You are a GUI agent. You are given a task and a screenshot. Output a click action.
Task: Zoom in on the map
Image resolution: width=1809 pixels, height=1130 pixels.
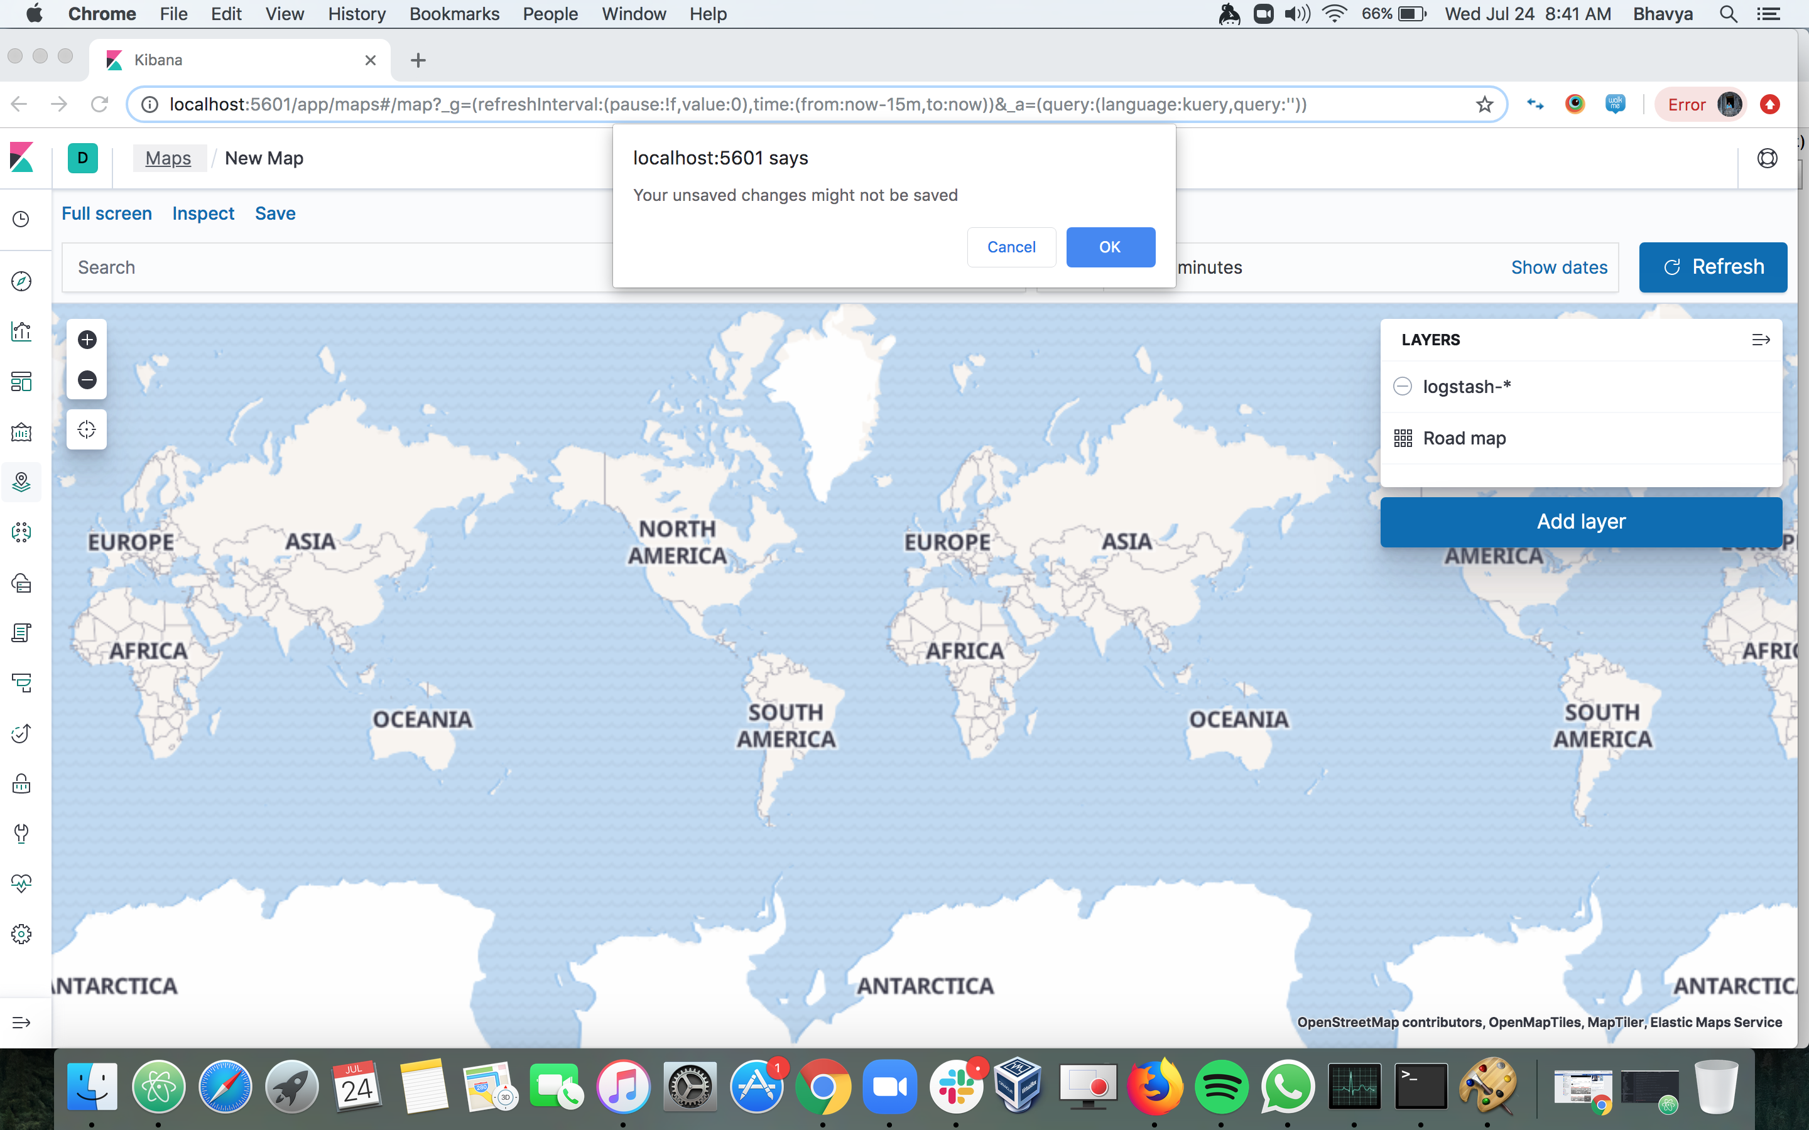87,339
